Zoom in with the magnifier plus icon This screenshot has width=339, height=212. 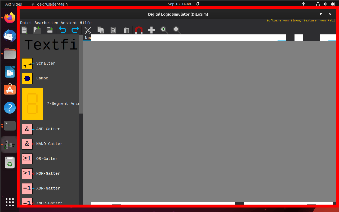pos(164,30)
